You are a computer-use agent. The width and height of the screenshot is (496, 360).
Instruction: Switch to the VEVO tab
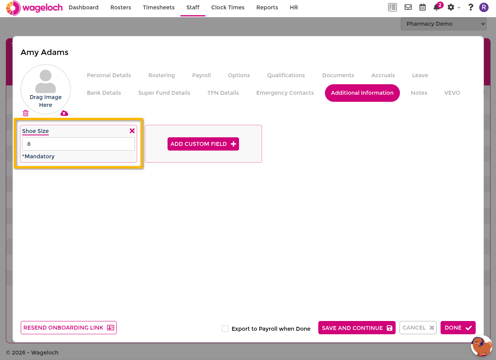point(452,93)
